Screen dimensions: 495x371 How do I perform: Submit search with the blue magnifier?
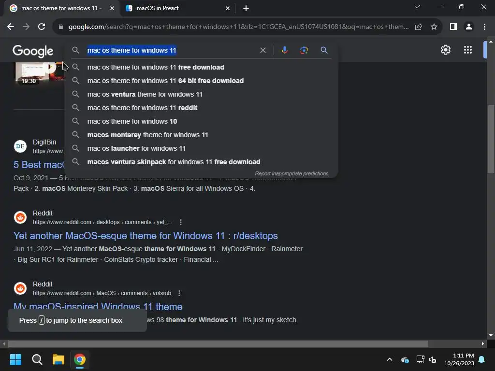[x=324, y=50]
